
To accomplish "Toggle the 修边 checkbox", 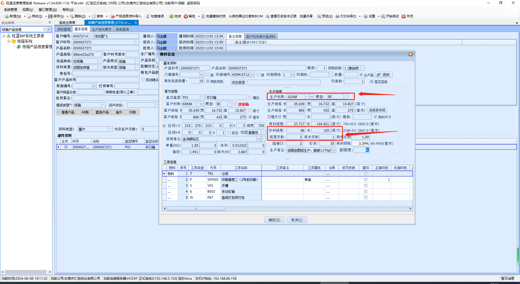I will click(x=229, y=133).
